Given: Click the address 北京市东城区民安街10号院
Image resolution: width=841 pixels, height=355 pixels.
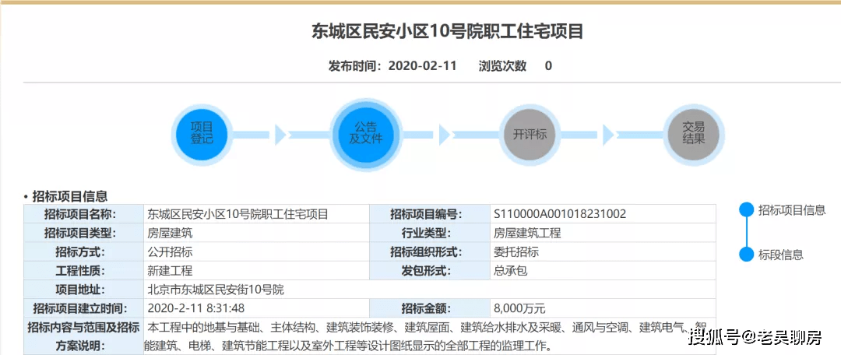Looking at the screenshot, I should (x=216, y=290).
